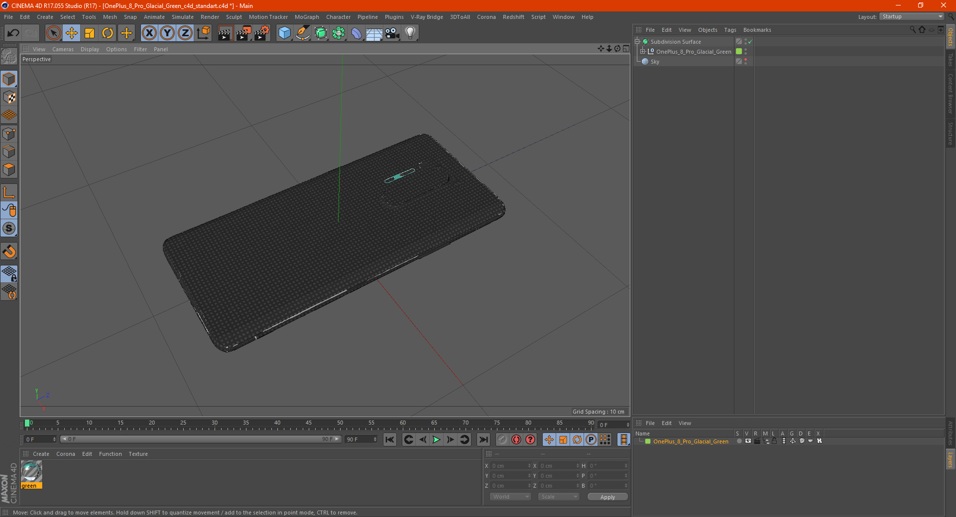Expand the OnePlus_8_Pro_Glacial_Green object node
Screen dimensions: 956x517
[643, 52]
